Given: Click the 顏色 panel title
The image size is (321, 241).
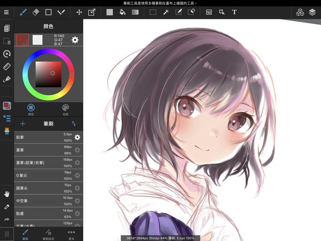Looking at the screenshot, I should click(x=48, y=26).
